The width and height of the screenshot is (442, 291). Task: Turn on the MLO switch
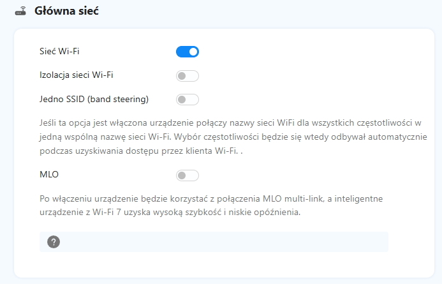click(188, 175)
